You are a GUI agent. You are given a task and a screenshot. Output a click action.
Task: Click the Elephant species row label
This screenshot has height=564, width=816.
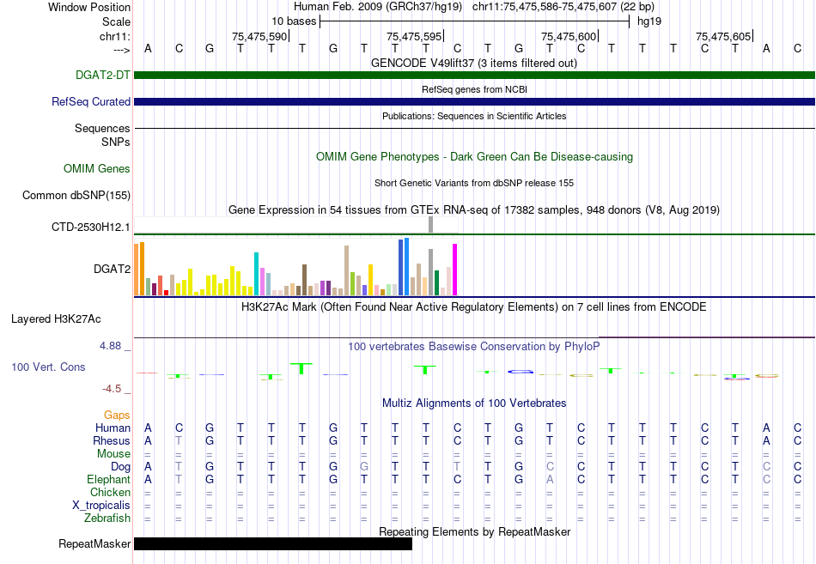108,479
